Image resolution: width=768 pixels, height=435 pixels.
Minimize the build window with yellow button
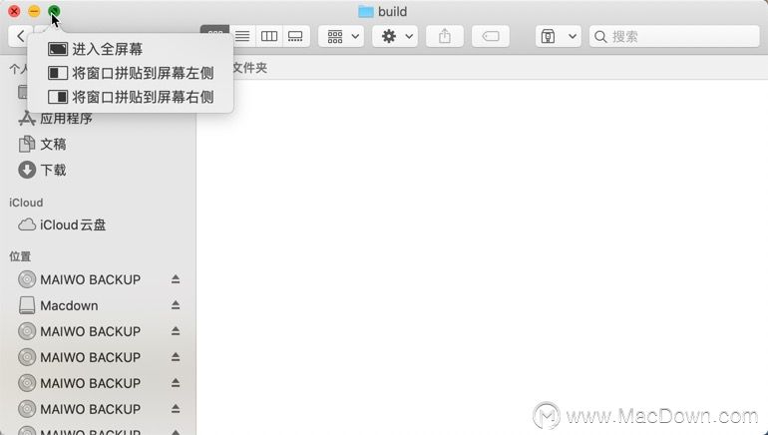coord(34,11)
